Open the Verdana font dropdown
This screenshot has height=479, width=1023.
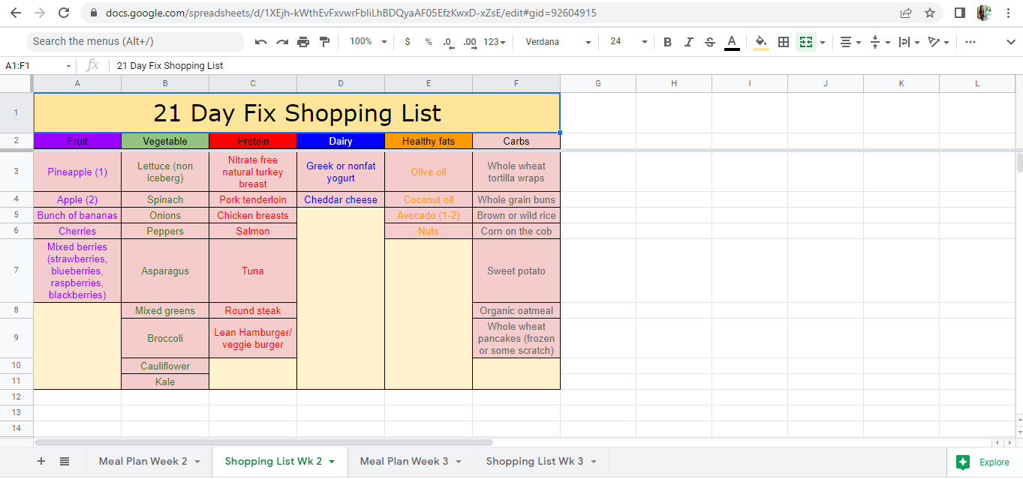click(x=558, y=42)
